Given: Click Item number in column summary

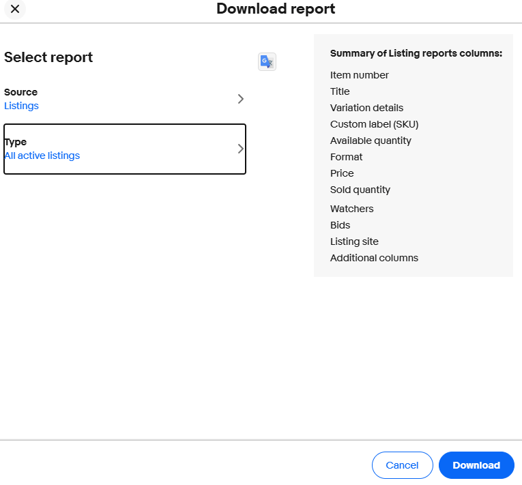Looking at the screenshot, I should 359,75.
